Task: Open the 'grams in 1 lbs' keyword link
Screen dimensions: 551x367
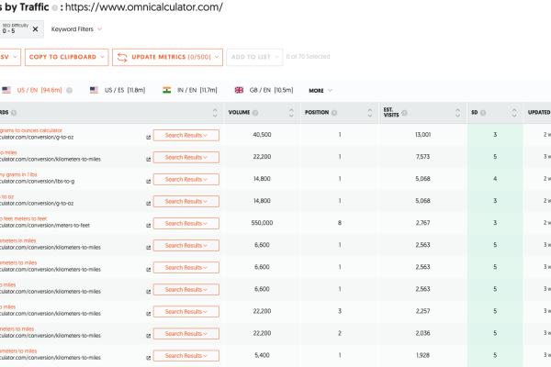Action: pos(18,174)
